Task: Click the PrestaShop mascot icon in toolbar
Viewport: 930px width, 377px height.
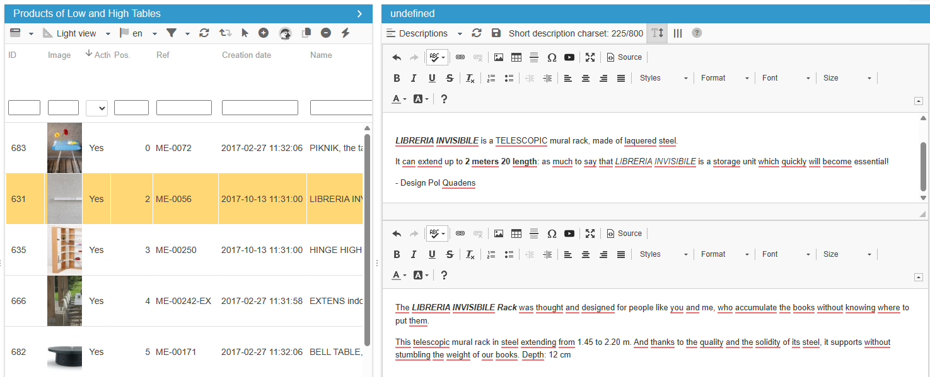Action: pos(285,33)
